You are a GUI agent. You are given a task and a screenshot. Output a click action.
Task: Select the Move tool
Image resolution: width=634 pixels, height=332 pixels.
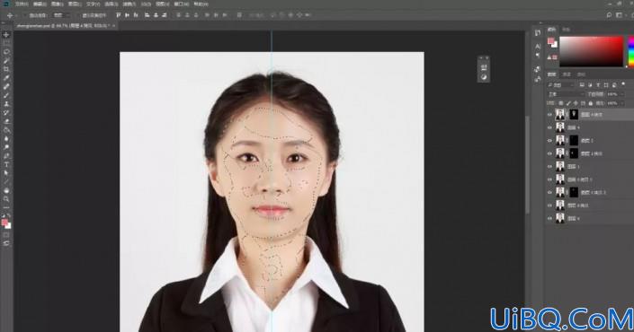tap(6, 35)
